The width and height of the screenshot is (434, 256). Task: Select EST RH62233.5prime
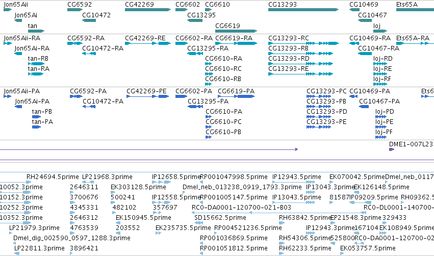pyautogui.click(x=305, y=248)
